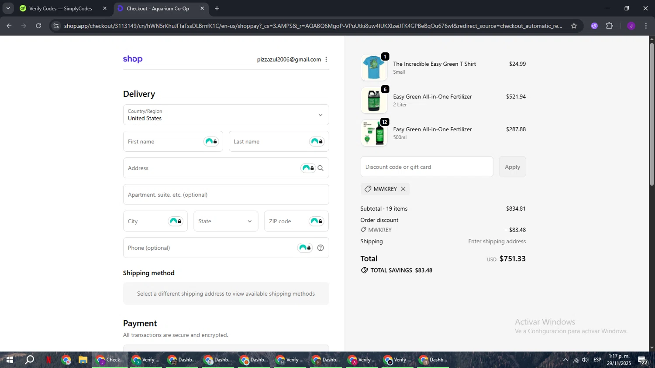Click password manager icon in First name field
The width and height of the screenshot is (655, 368).
tap(211, 141)
